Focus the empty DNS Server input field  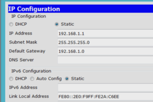(x=105, y=60)
